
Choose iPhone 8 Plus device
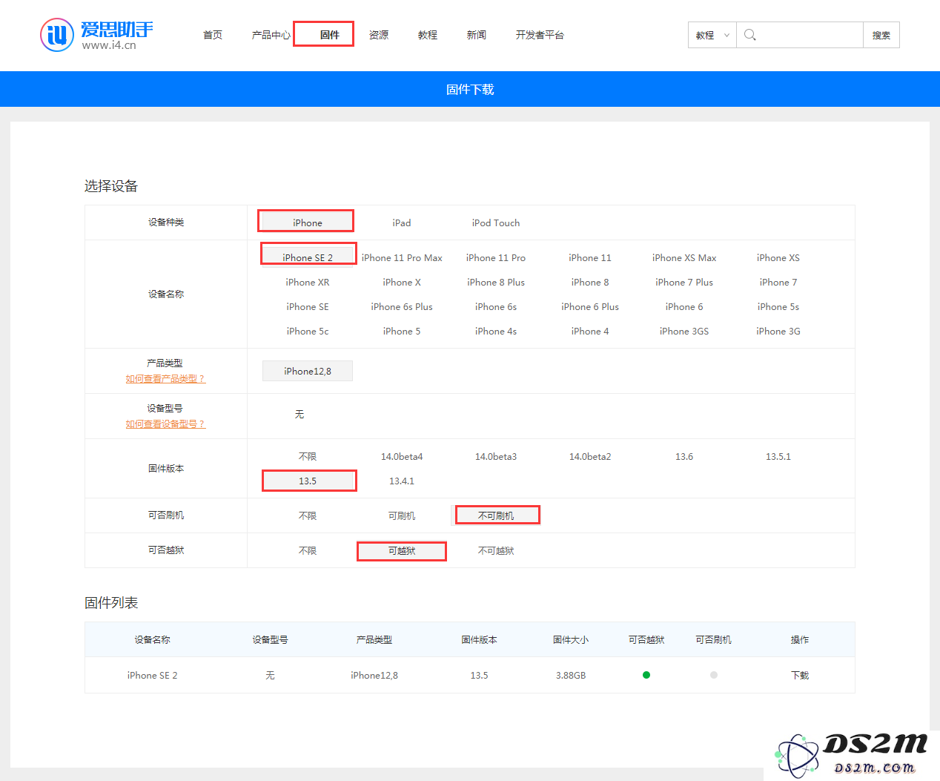(x=496, y=282)
